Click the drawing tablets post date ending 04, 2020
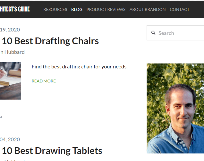Screen dimensions: 204x161 point(10,139)
